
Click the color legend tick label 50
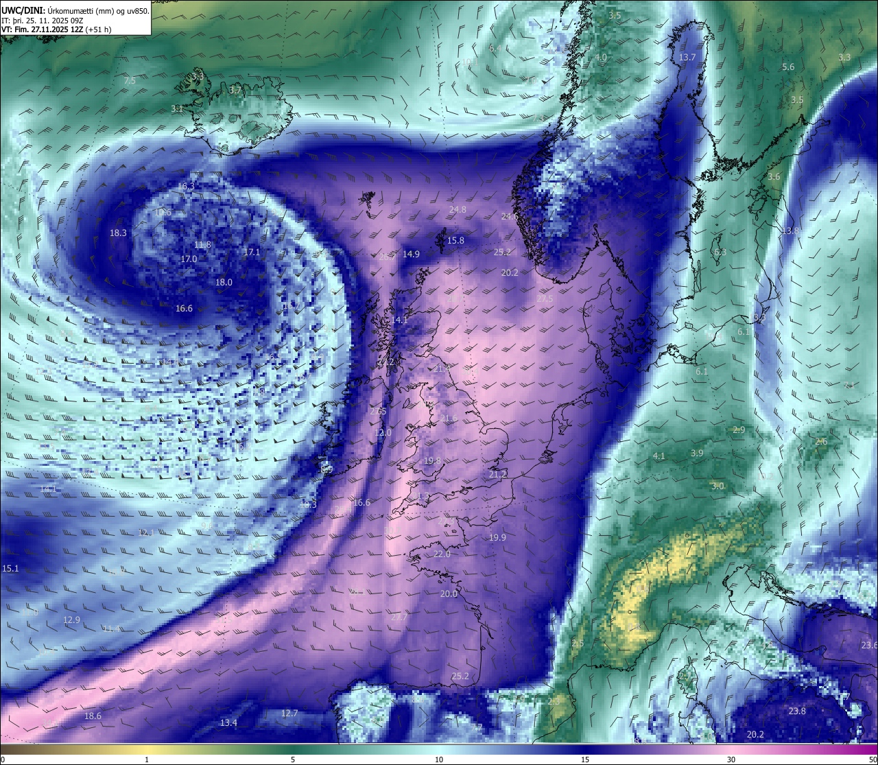tap(873, 759)
